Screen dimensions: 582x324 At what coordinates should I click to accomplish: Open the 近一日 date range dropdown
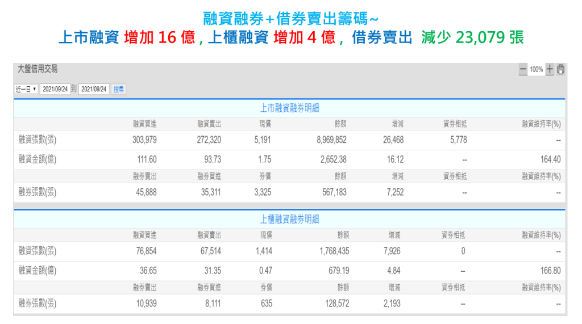pyautogui.click(x=26, y=89)
